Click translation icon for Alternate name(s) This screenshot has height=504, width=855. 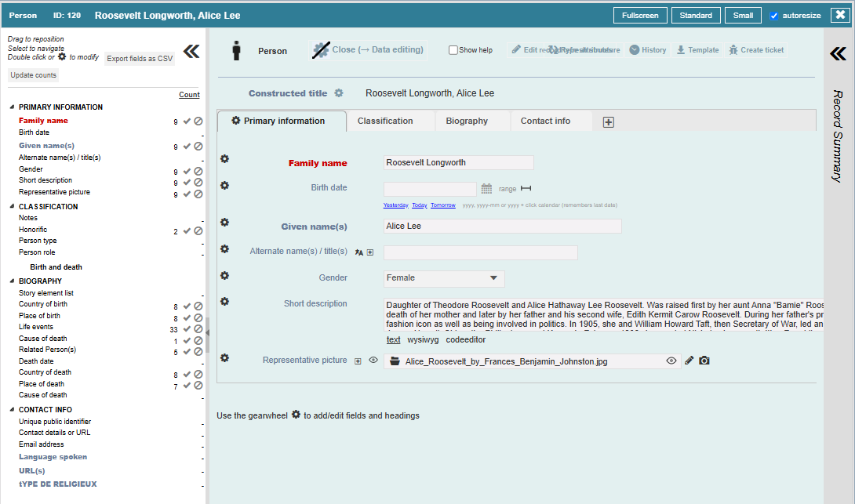pos(358,252)
